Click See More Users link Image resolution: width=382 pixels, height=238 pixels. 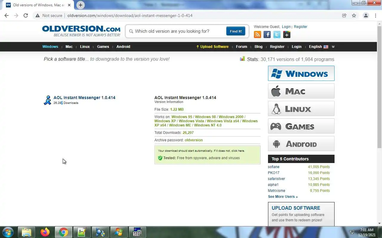(283, 197)
